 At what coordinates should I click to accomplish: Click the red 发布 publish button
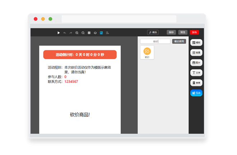coord(194,32)
